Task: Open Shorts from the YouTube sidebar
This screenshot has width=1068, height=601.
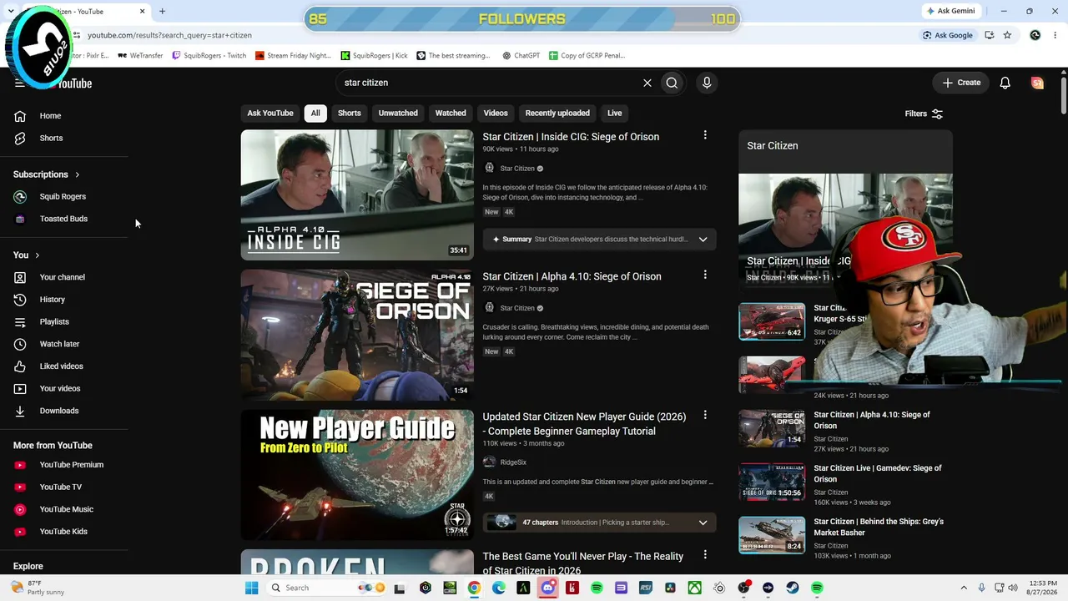Action: tap(50, 138)
